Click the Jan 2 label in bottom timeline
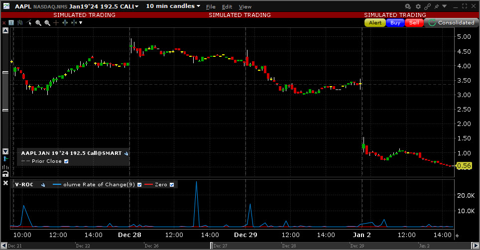 click(x=424, y=246)
